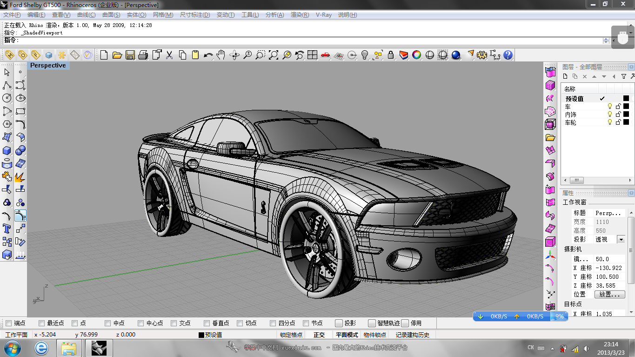The width and height of the screenshot is (635, 357).
Task: Toggle the 中点 osnap checkbox
Action: click(x=108, y=323)
